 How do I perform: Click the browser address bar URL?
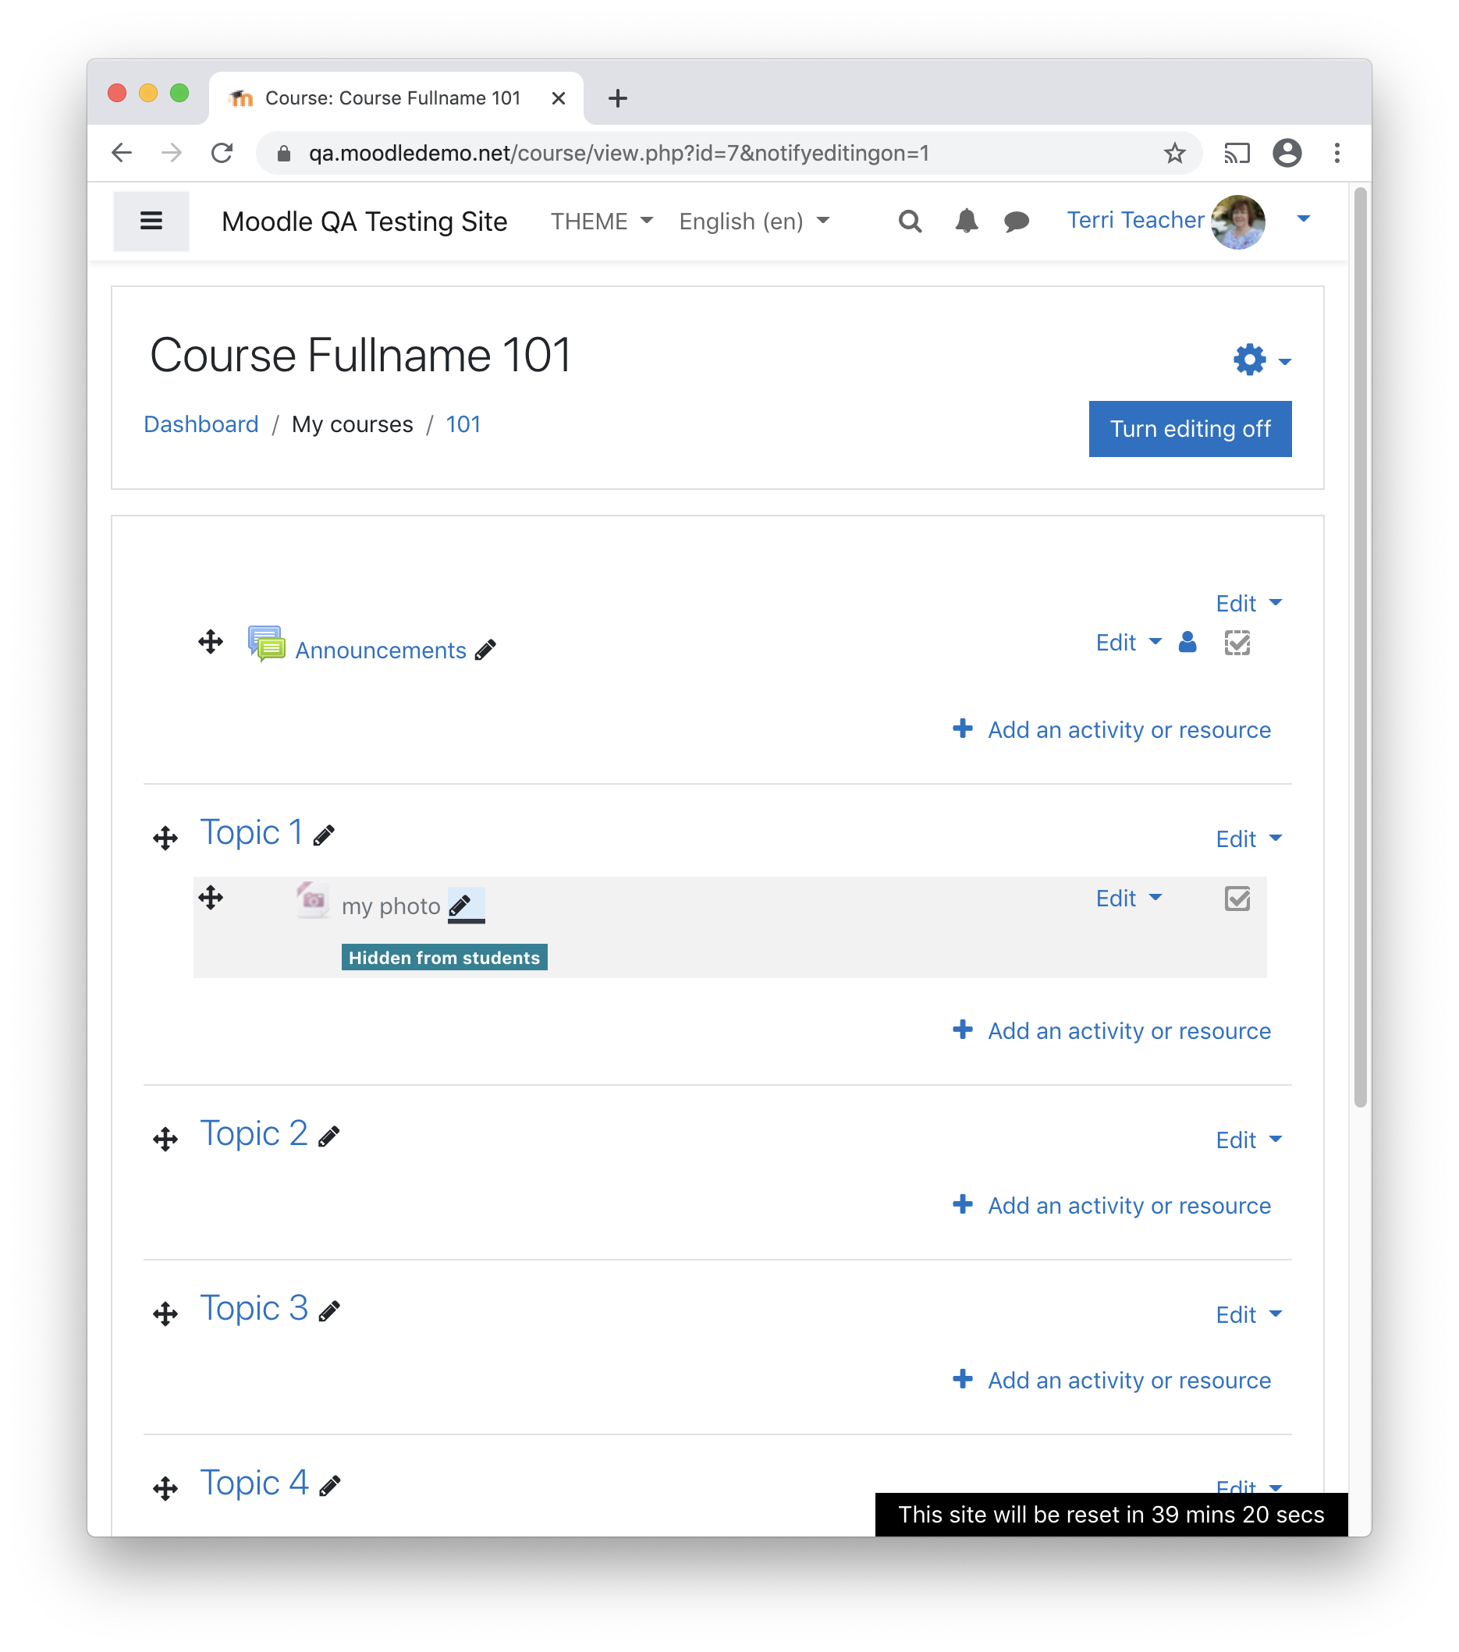pyautogui.click(x=619, y=153)
